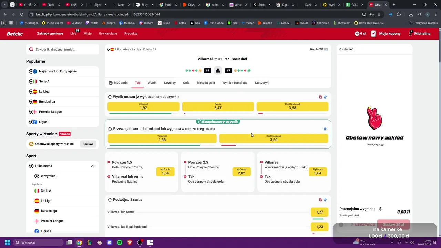The height and width of the screenshot is (248, 441).
Task: Collapse the Piłka nożna sport section
Action: (93, 166)
